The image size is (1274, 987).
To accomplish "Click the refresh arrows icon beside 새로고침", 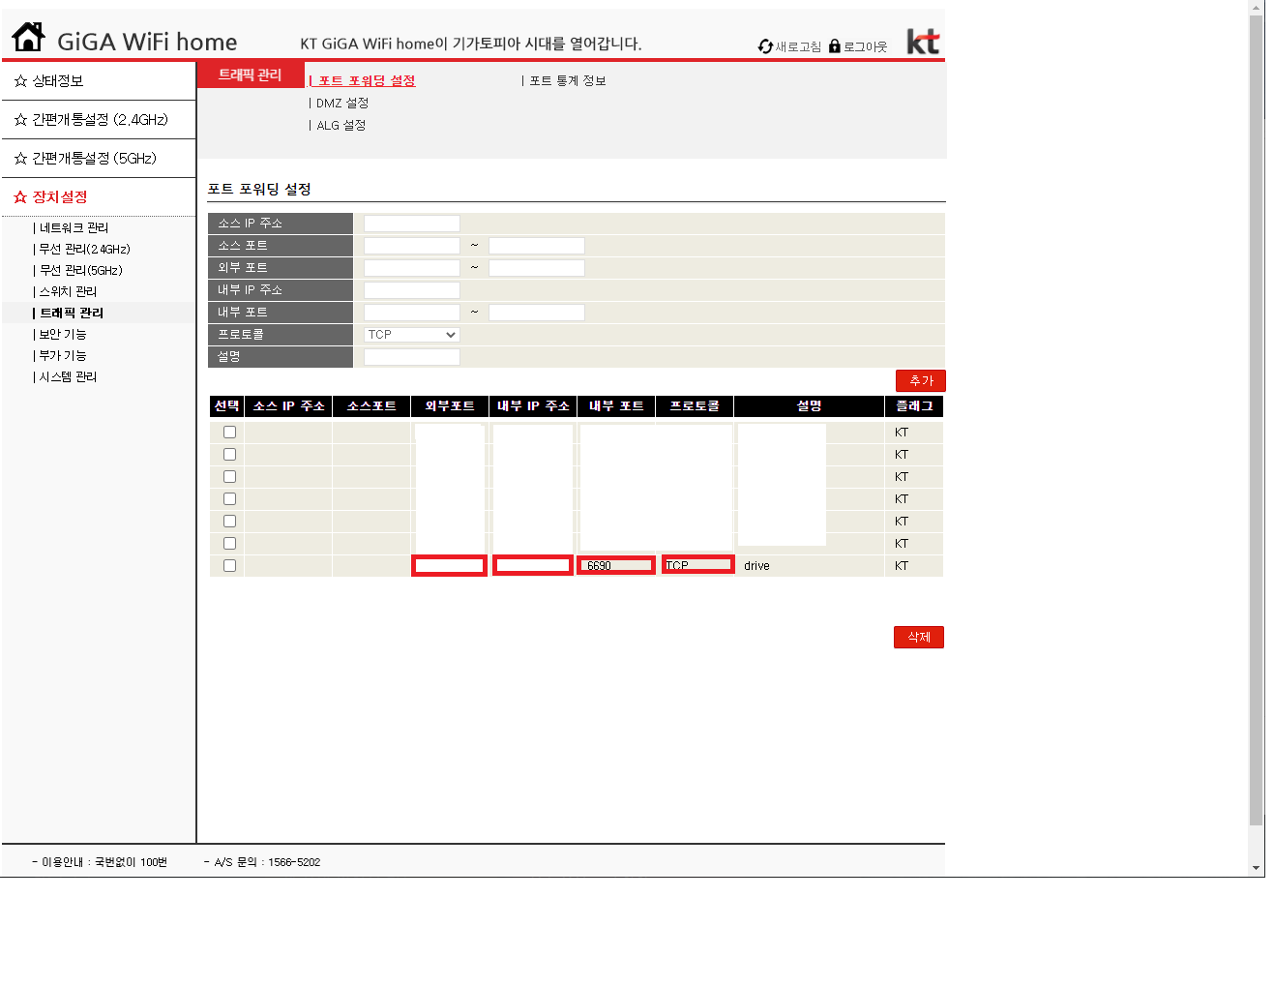I will click(765, 46).
